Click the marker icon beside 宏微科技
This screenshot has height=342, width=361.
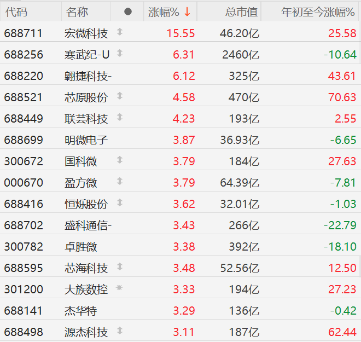(x=119, y=32)
